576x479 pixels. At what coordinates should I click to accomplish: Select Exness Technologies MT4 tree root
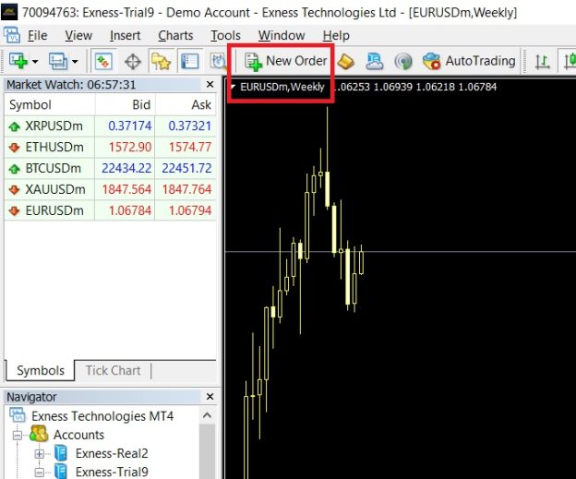[102, 416]
